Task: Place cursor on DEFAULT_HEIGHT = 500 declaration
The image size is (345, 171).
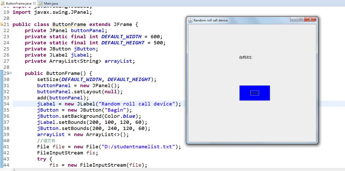Action: pyautogui.click(x=95, y=43)
